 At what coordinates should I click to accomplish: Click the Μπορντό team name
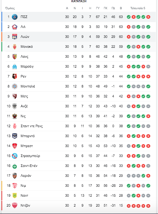27,136
